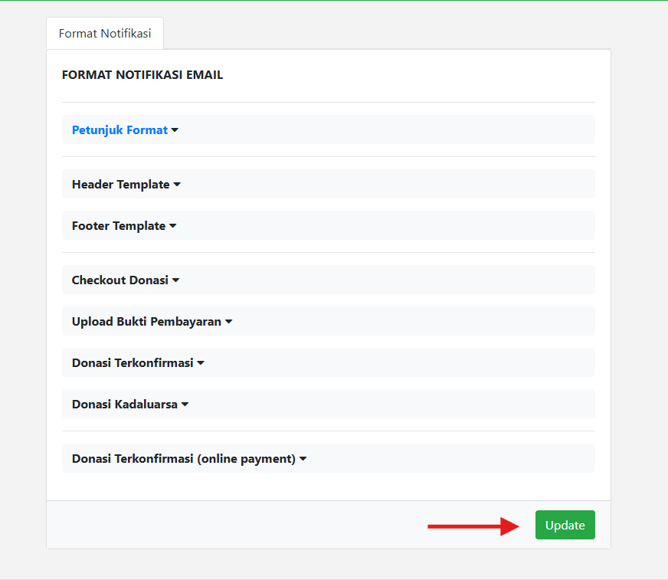Open the Footer Template section label
This screenshot has width=668, height=580.
pyautogui.click(x=119, y=226)
